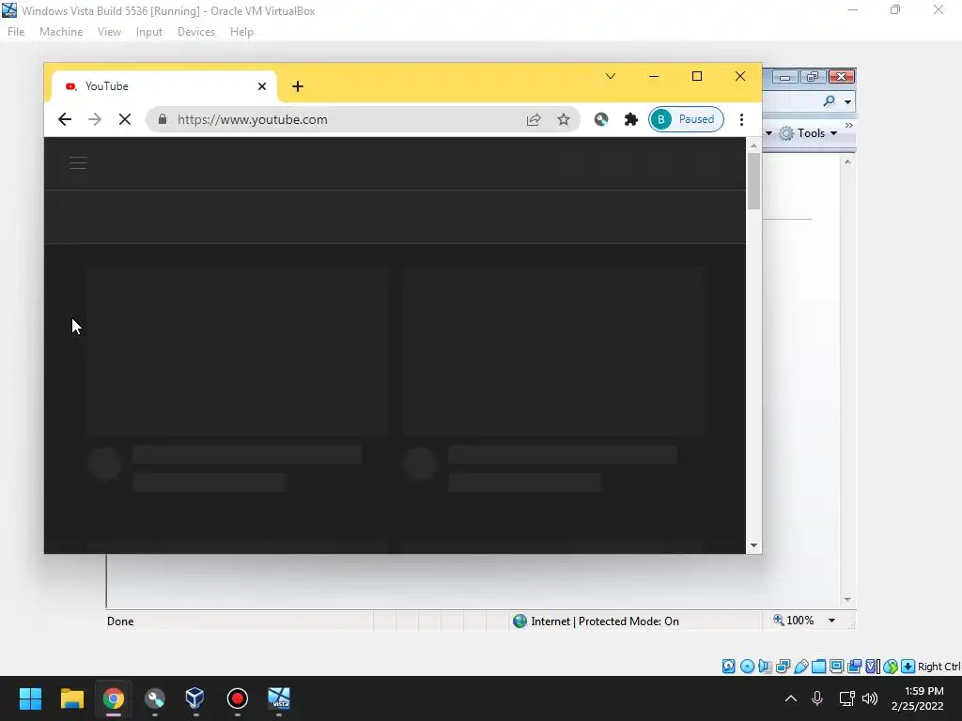Open the dropdown arrow left of Tools
The height and width of the screenshot is (721, 962).
(x=768, y=133)
